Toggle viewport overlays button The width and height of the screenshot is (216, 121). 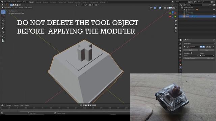[160, 8]
